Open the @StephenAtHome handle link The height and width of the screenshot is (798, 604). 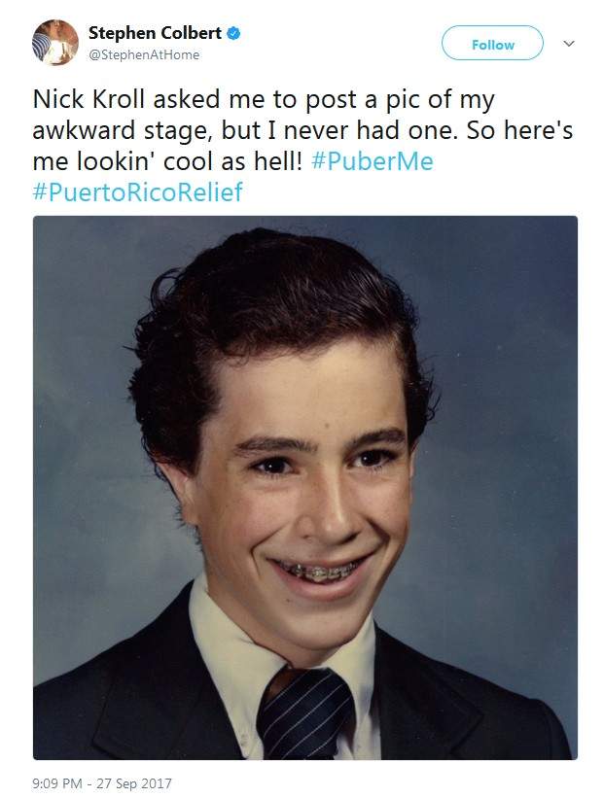click(144, 55)
